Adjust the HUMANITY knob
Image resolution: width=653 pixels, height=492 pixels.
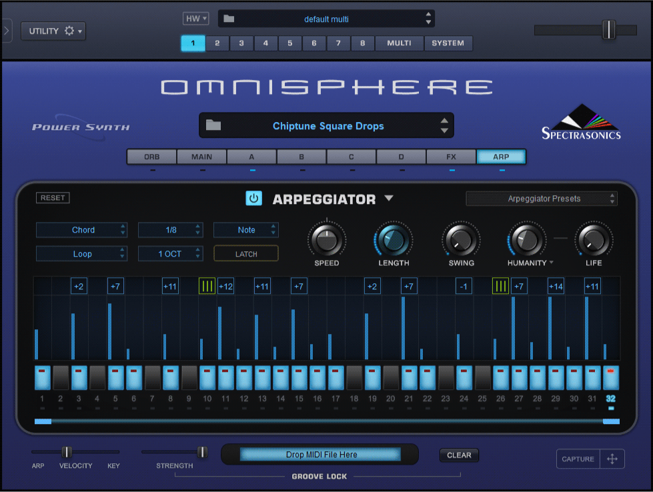coord(527,240)
